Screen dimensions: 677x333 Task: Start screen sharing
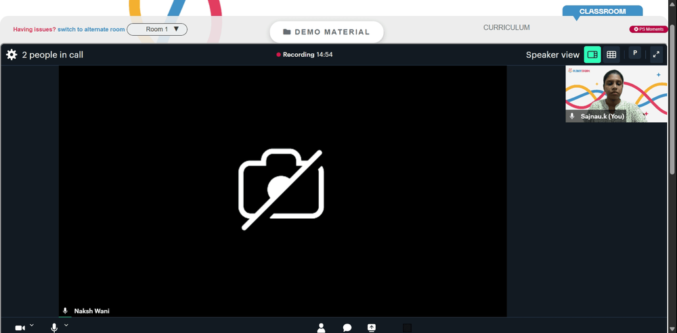point(372,328)
